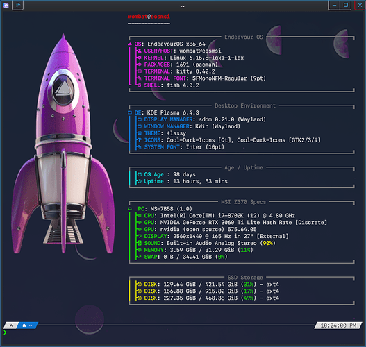Click the Arch-style logo prompt segment
The width and height of the screenshot is (366, 347).
click(x=11, y=325)
